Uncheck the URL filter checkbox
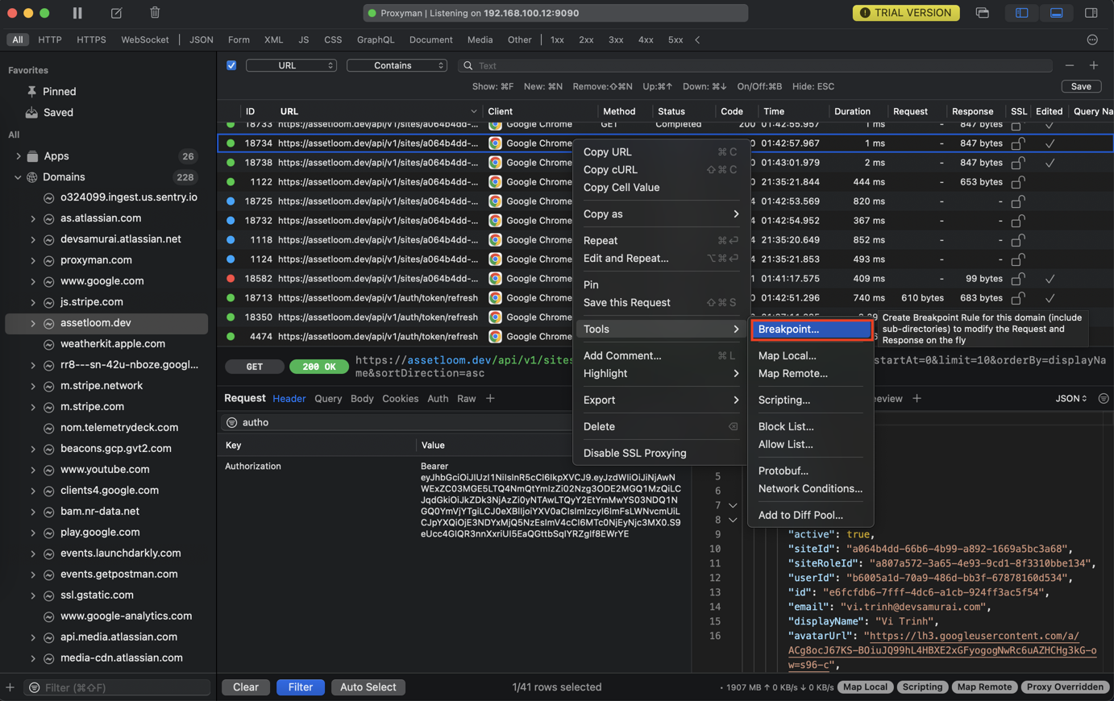Image resolution: width=1114 pixels, height=701 pixels. 231,65
